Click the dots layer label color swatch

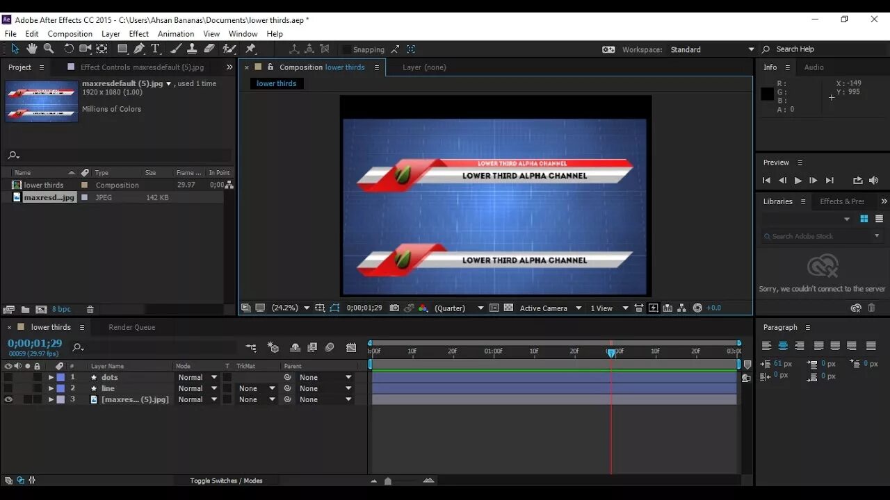click(60, 377)
